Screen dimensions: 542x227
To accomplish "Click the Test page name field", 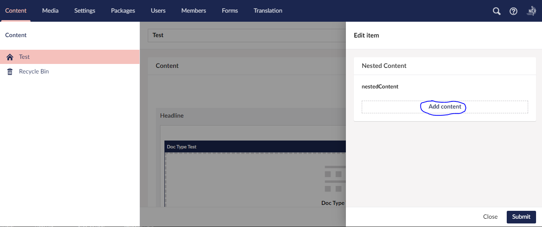I will (x=246, y=35).
